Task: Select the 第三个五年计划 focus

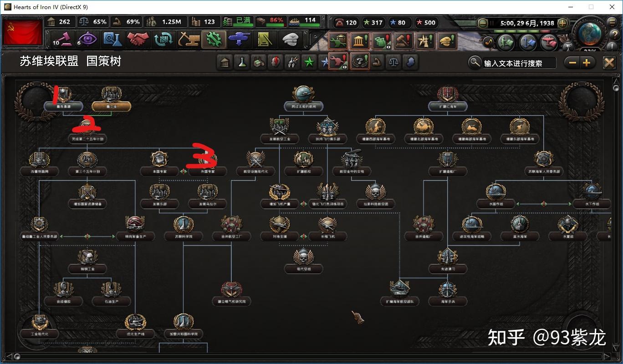Action: 87,164
